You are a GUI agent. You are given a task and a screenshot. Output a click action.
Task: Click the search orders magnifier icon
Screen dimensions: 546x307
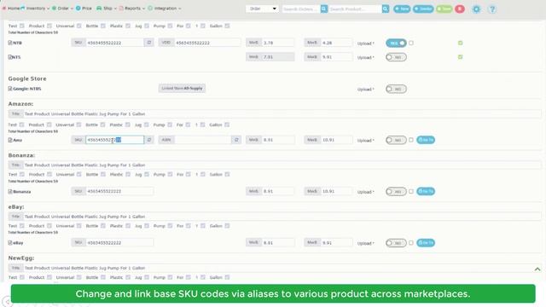tap(324, 9)
